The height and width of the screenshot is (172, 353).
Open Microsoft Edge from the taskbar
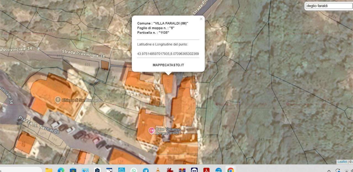(x=61, y=170)
